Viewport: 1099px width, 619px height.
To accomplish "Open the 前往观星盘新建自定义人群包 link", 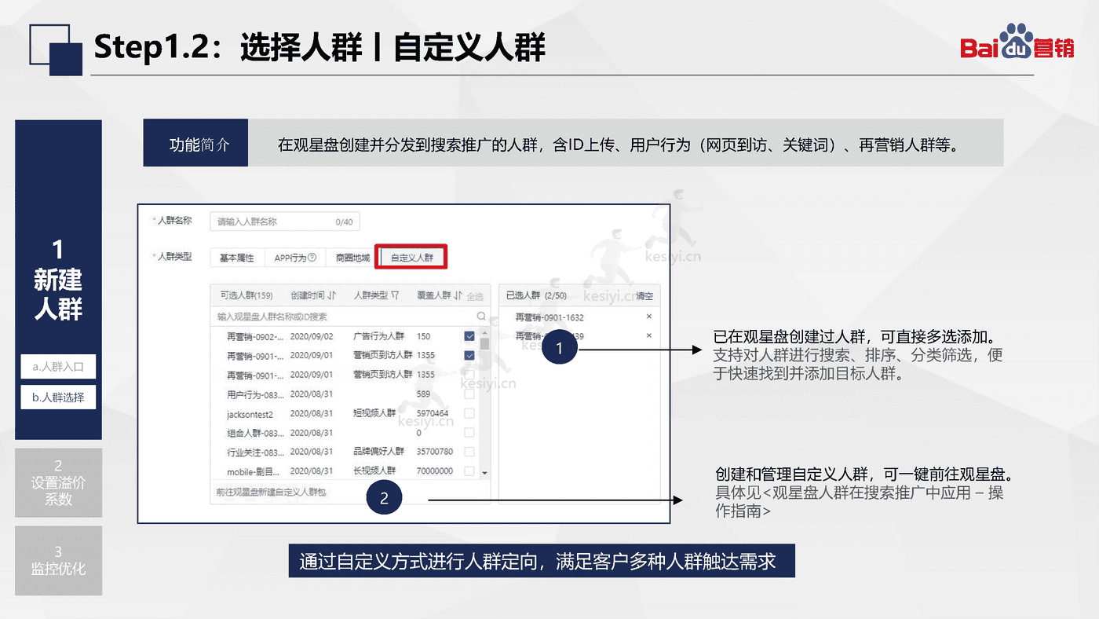I will 271,493.
